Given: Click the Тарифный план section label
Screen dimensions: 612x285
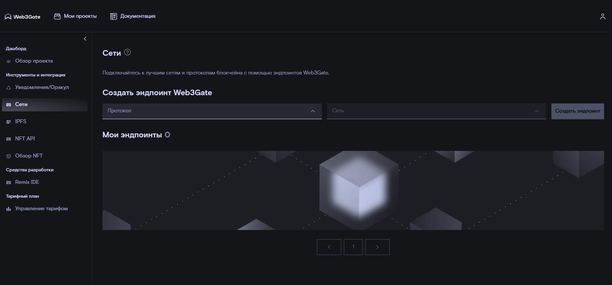Looking at the screenshot, I should click(22, 196).
